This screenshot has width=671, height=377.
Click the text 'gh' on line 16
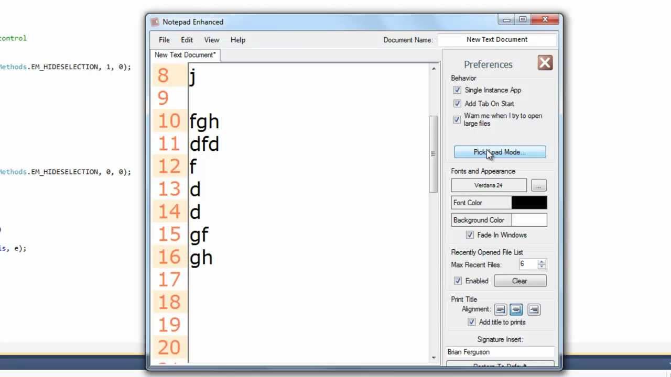click(x=201, y=258)
